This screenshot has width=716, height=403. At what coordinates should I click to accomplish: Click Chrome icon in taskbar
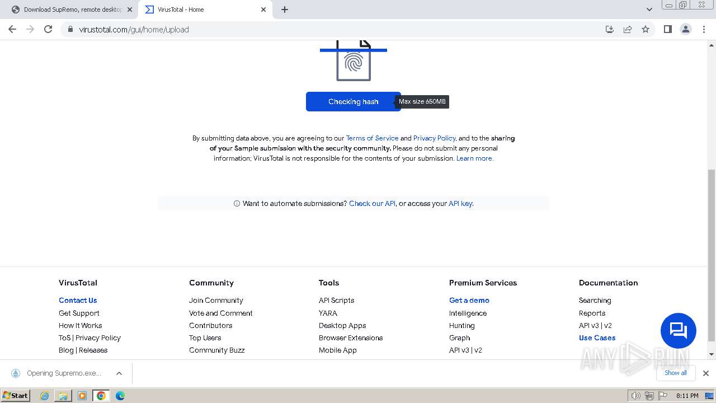(101, 396)
